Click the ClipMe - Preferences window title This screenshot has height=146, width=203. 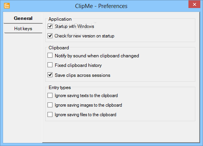click(101, 6)
